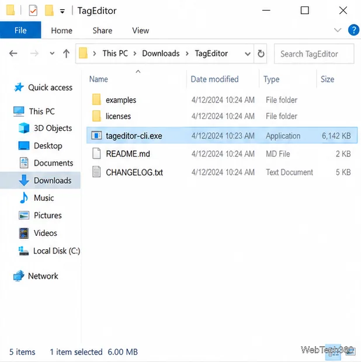Switch to the Home ribbon tab

point(62,30)
